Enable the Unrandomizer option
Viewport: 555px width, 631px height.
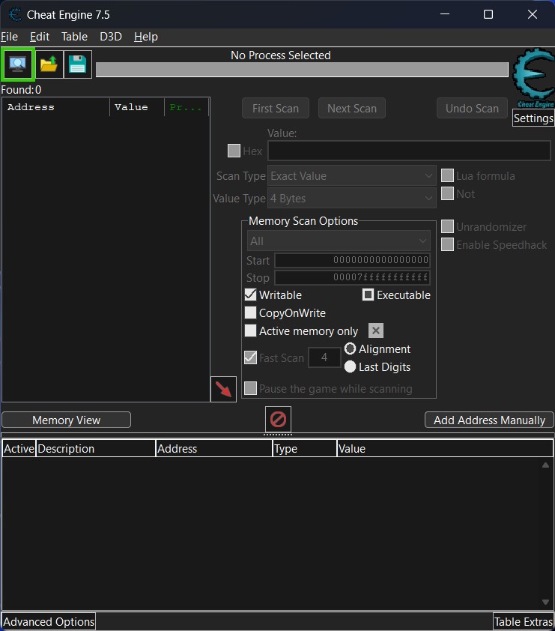447,226
